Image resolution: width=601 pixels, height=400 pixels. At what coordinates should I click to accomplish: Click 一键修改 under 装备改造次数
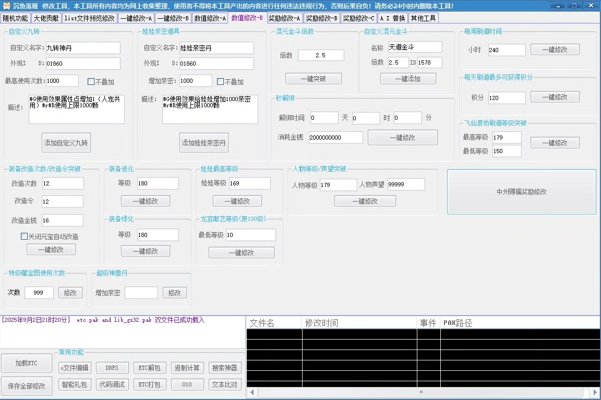click(x=51, y=249)
